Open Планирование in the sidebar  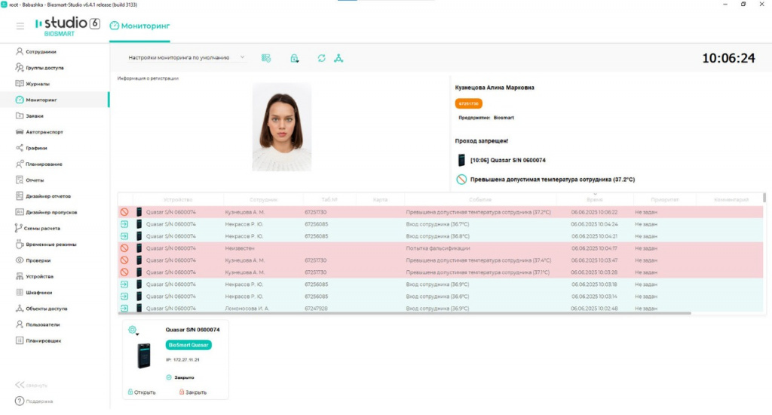pos(39,164)
